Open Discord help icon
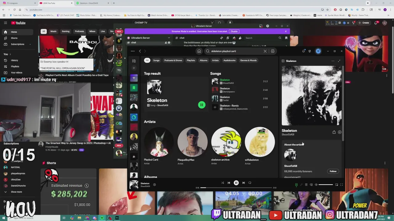Screen dimensions: 394x221 pyautogui.click(x=267, y=26)
